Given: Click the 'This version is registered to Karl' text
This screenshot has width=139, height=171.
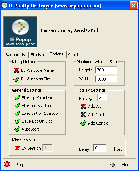Looking at the screenshot, I should tap(69, 30).
